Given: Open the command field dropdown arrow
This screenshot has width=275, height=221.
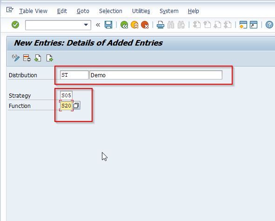Looking at the screenshot, I should 86,25.
